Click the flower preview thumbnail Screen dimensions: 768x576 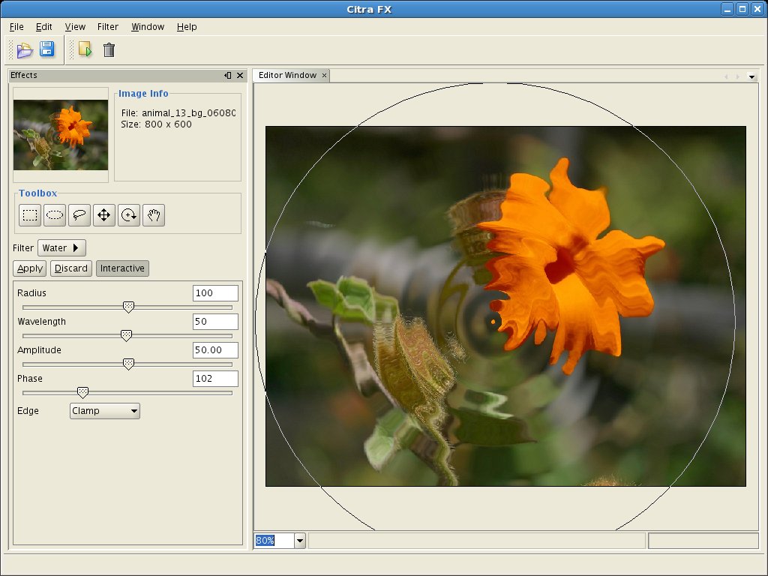(x=60, y=134)
